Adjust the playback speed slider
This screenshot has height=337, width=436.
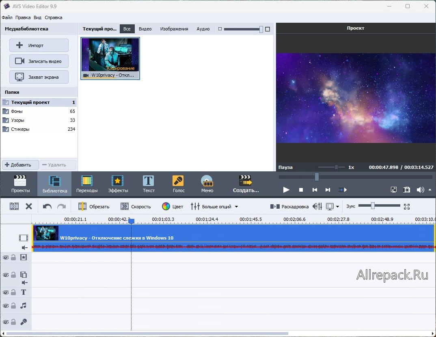pyautogui.click(x=336, y=167)
